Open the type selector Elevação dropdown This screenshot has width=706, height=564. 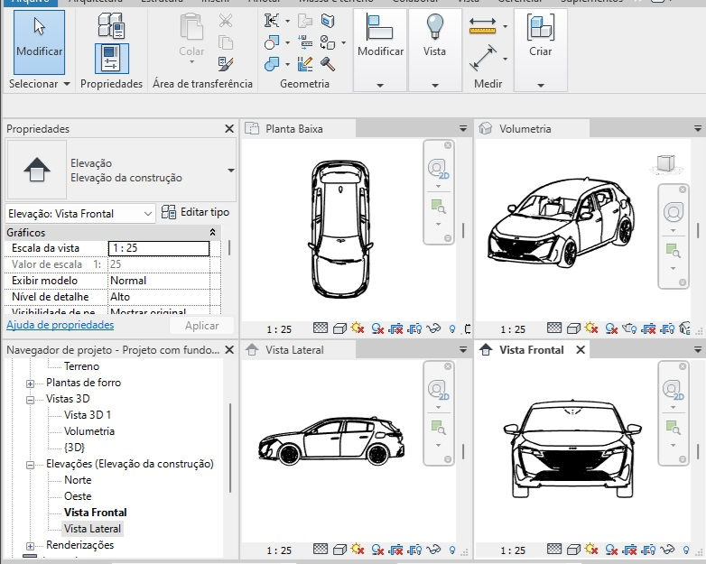(x=231, y=171)
